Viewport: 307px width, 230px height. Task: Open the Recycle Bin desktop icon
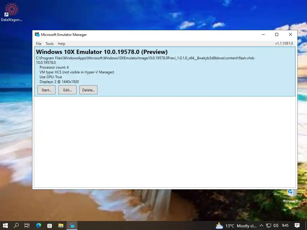point(292,196)
